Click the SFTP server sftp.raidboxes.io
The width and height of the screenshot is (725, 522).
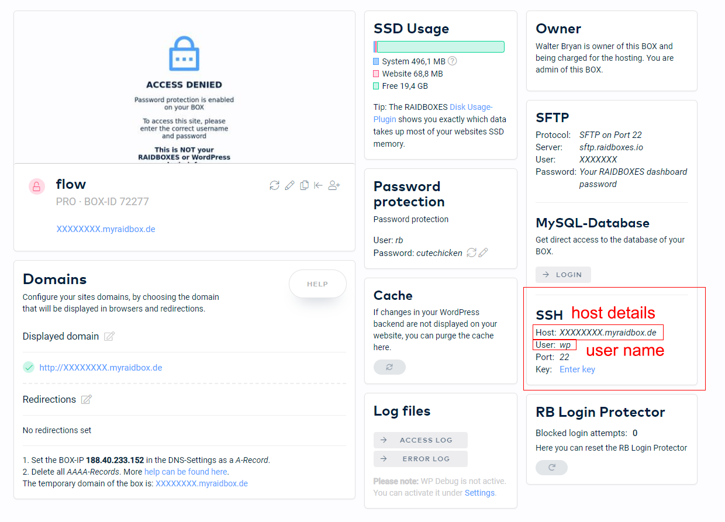click(x=611, y=147)
